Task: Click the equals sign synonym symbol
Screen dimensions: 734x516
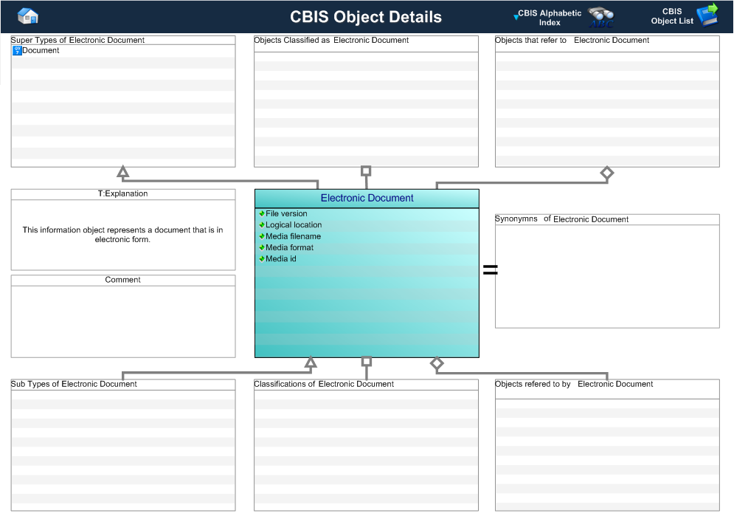Action: click(x=490, y=269)
